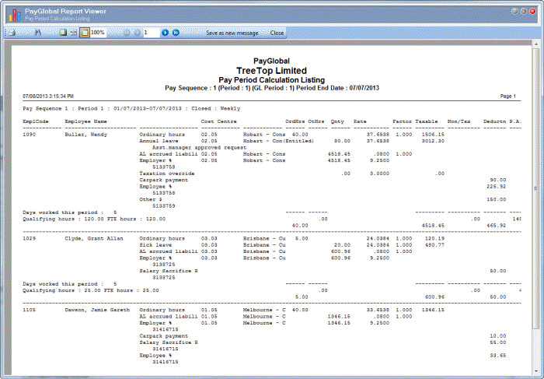Go to the previous page arrow

pos(138,33)
